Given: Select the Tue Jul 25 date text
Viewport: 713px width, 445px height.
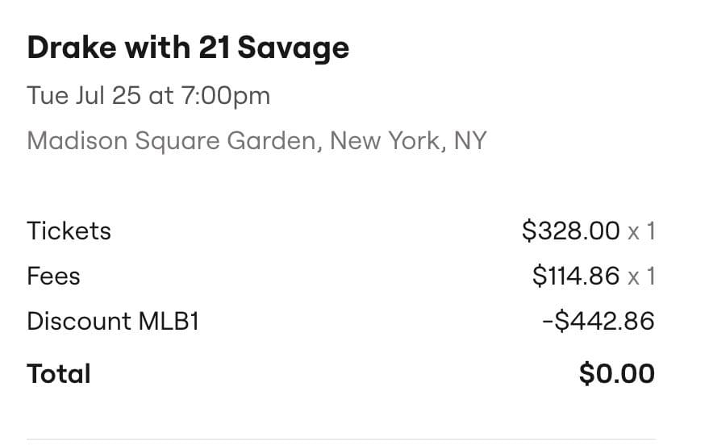Looking at the screenshot, I should click(x=85, y=96).
